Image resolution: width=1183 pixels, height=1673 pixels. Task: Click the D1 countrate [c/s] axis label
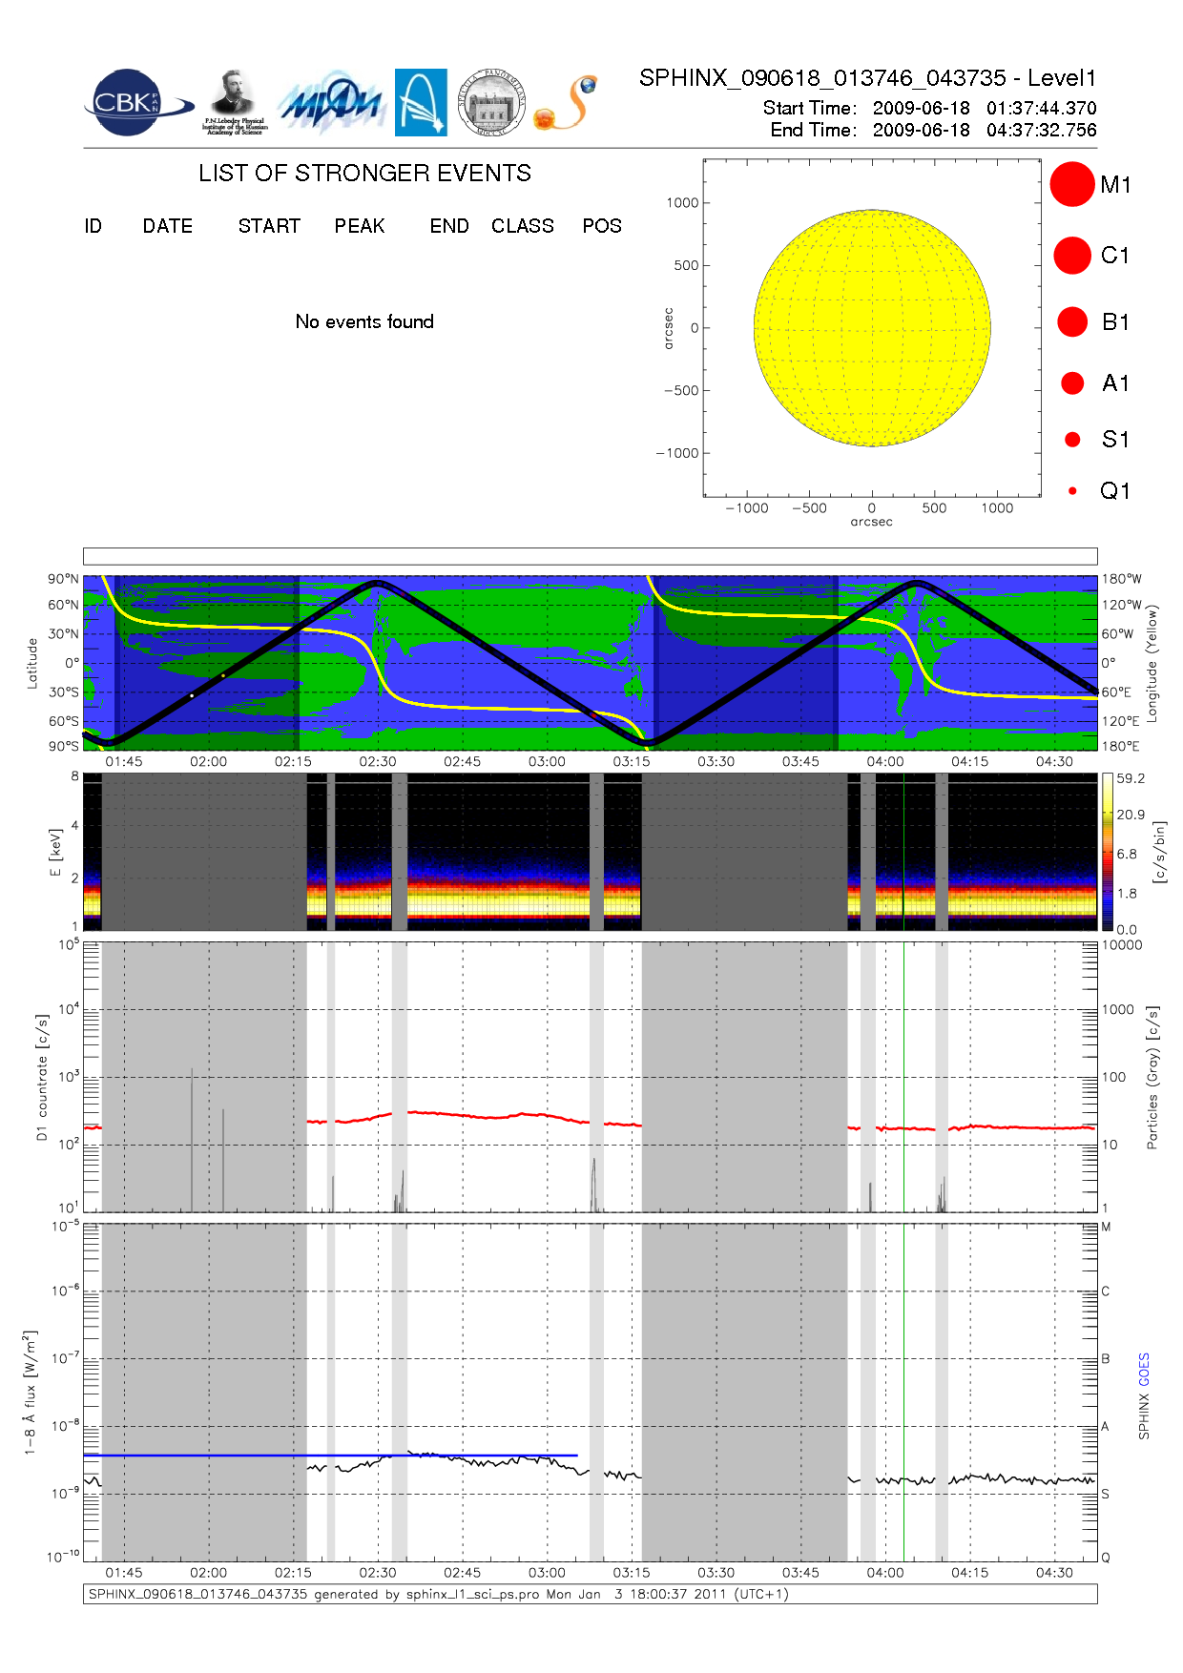[x=42, y=1078]
